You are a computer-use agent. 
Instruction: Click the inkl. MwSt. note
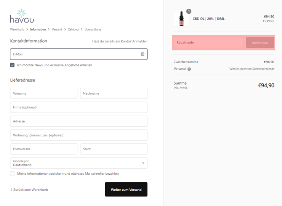coord(181,88)
